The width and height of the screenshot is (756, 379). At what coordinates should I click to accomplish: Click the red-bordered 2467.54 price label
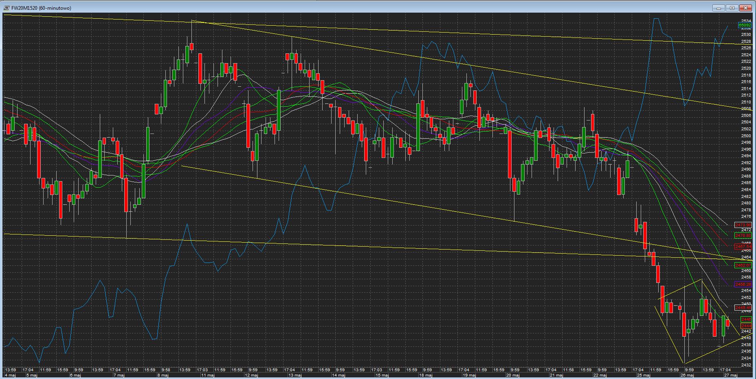click(743, 247)
